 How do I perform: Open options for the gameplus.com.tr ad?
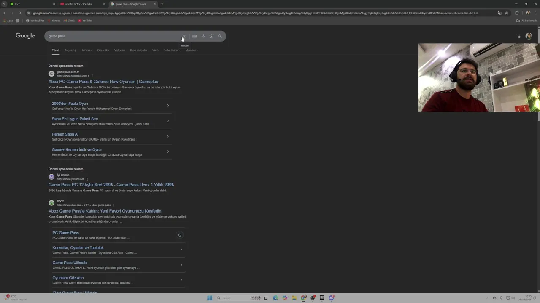pyautogui.click(x=93, y=76)
